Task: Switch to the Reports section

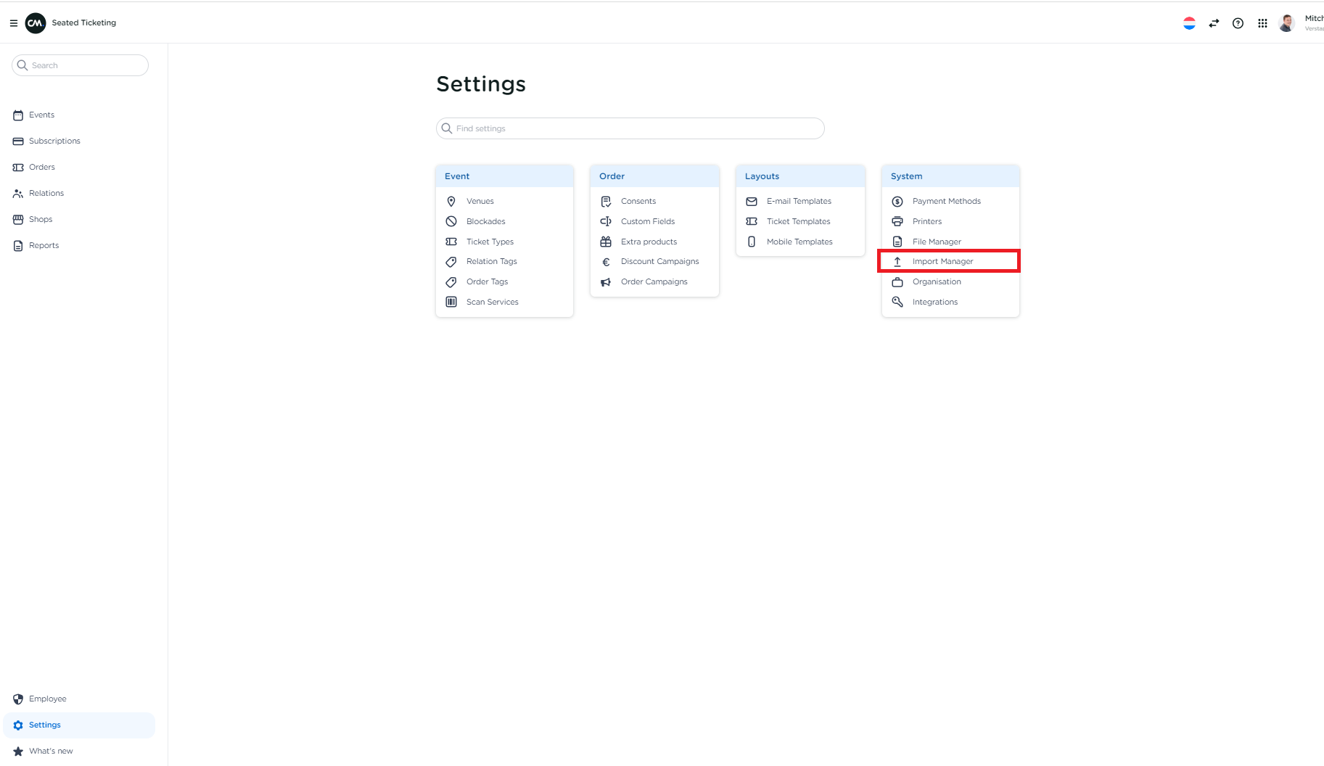Action: [44, 245]
